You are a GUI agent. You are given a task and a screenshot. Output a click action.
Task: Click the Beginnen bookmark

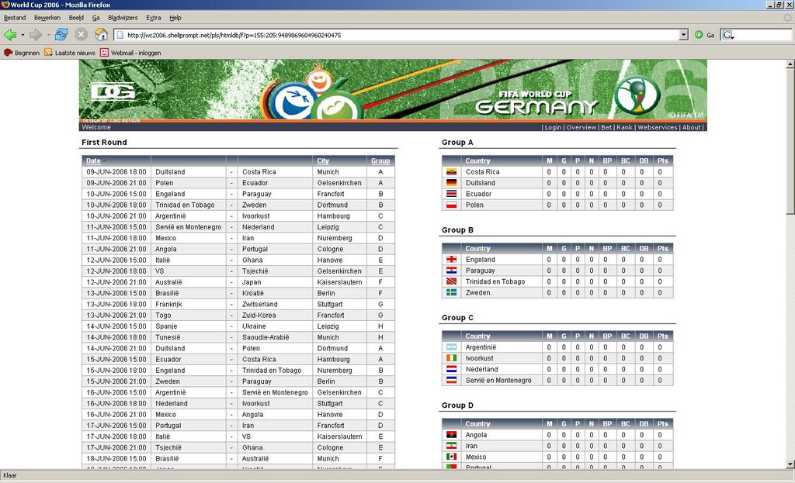tap(22, 53)
